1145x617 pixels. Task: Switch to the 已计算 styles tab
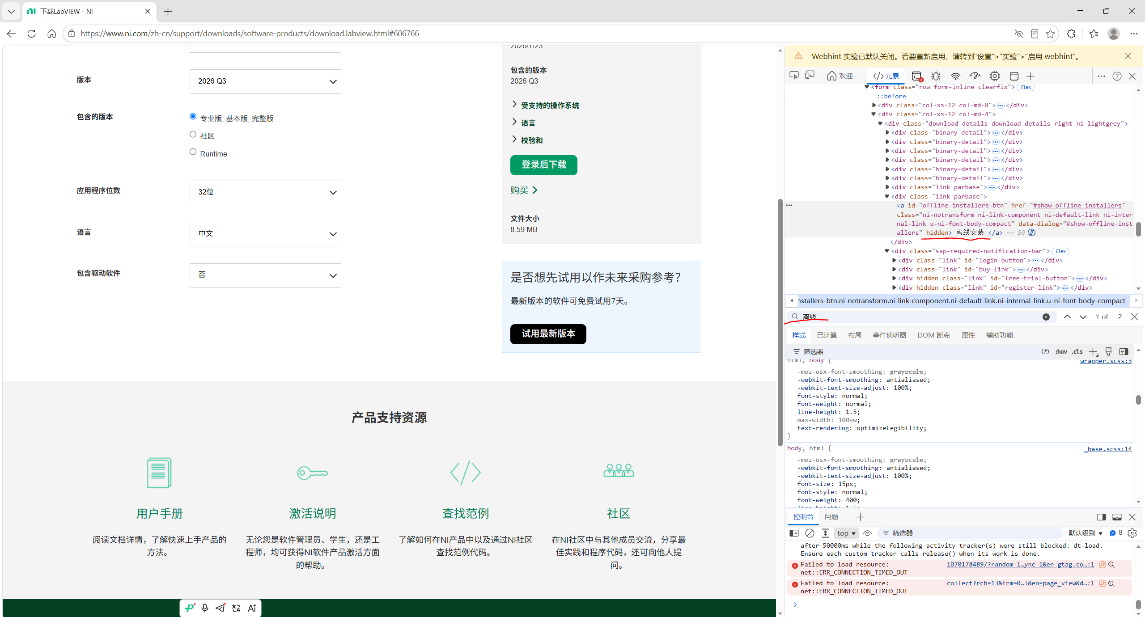[x=827, y=335]
